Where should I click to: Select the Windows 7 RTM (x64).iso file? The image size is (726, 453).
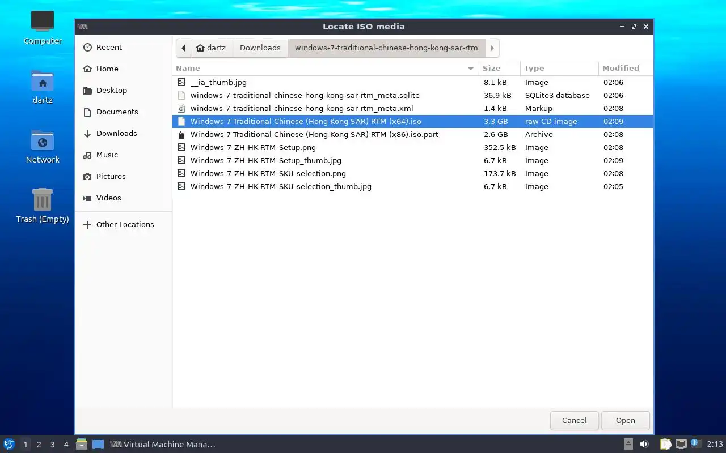(413, 122)
